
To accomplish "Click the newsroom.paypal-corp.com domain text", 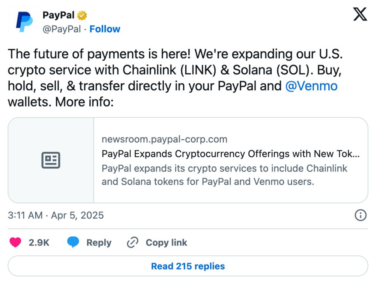I will [x=164, y=139].
